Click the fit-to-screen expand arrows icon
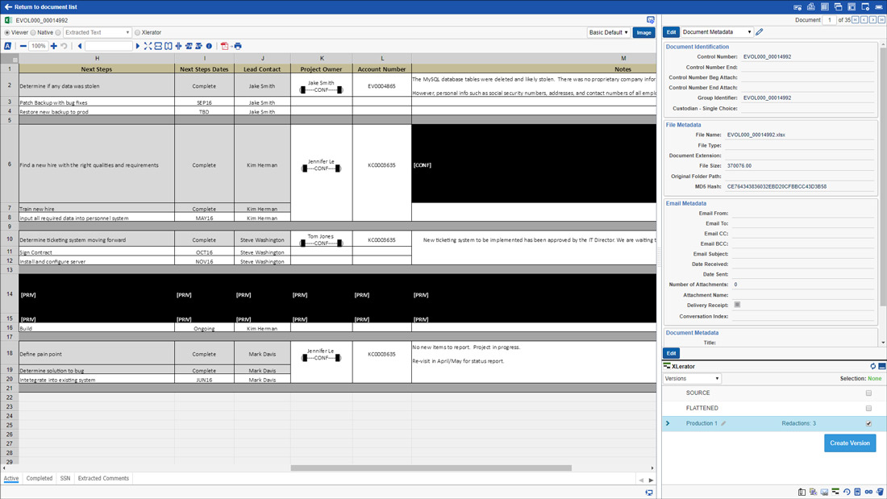The image size is (887, 499). tap(148, 46)
